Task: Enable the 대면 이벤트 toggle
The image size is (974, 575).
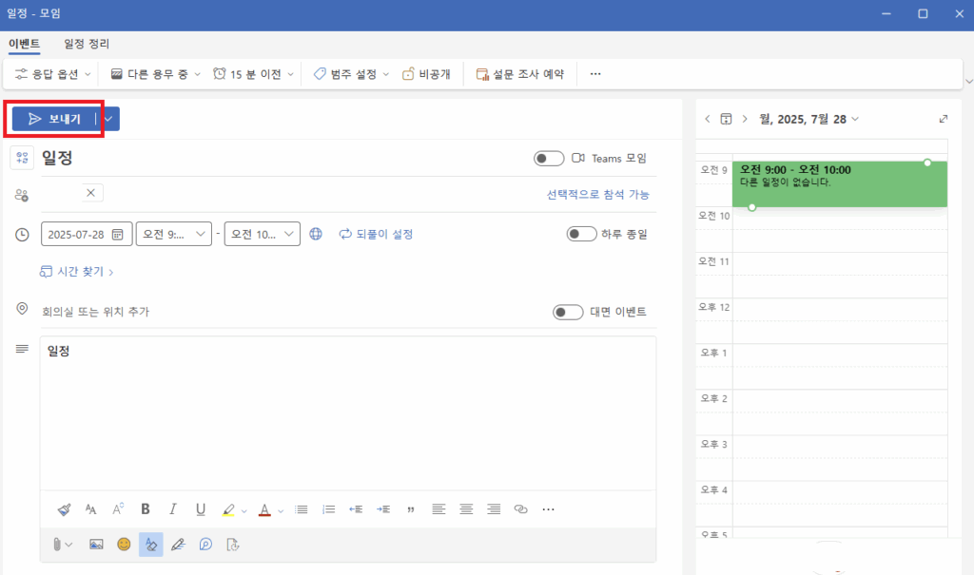Action: [x=567, y=312]
